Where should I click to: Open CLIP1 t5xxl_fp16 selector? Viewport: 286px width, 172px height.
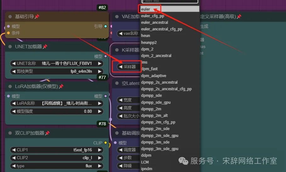[57, 150]
